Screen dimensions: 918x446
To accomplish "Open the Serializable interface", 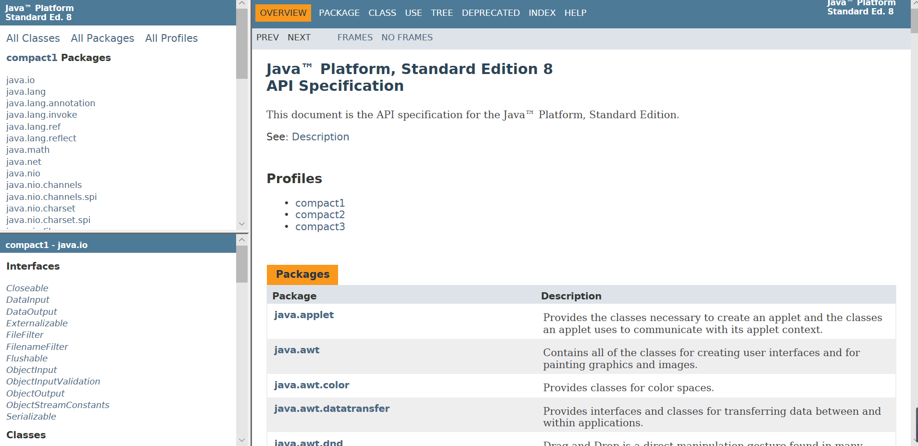I will 31,417.
